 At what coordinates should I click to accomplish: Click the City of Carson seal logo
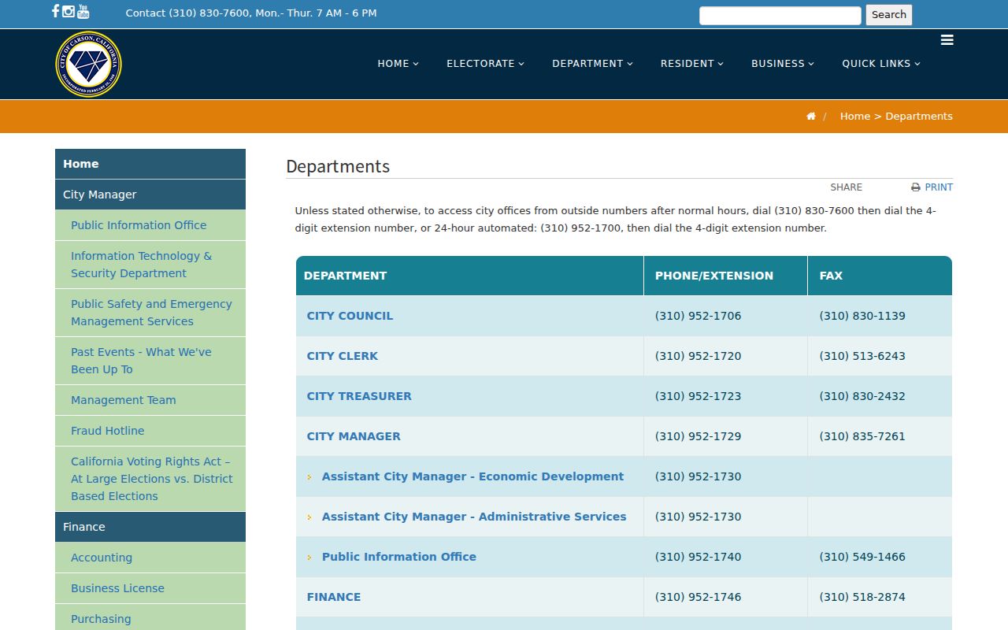(89, 64)
